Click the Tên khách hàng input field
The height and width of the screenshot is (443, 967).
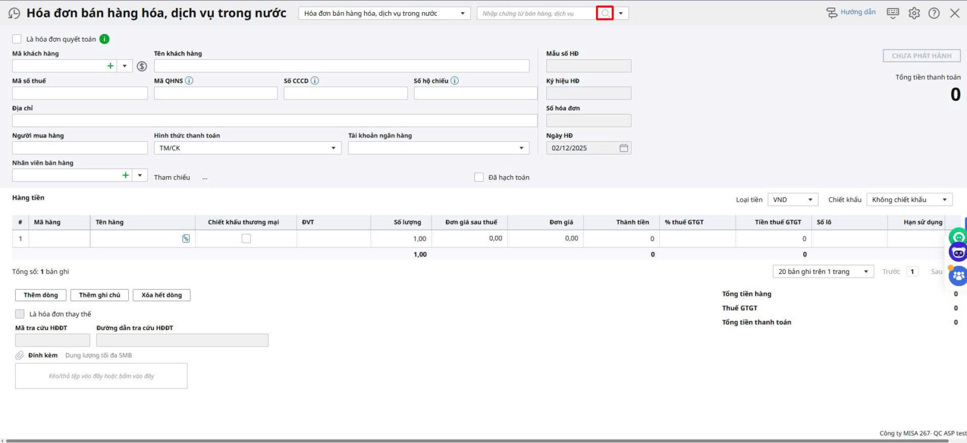(x=341, y=66)
